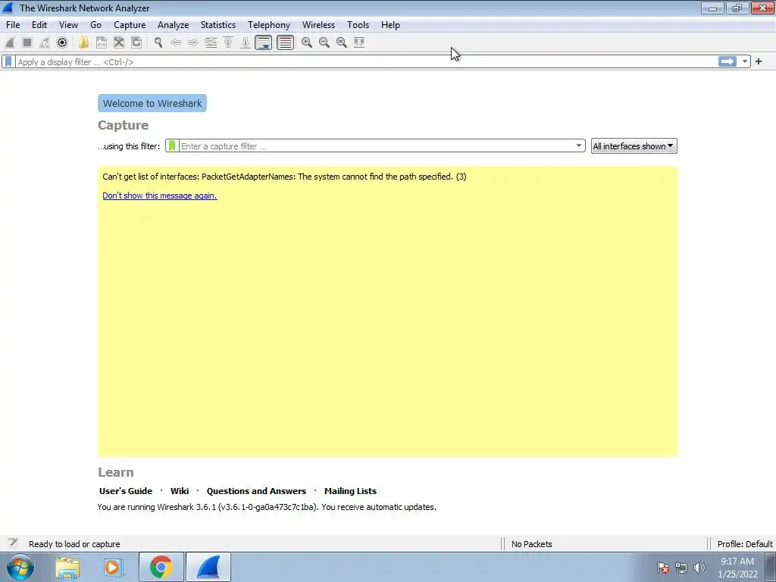Screen dimensions: 776x582
Task: Jump to the first packet icon
Action: (228, 42)
